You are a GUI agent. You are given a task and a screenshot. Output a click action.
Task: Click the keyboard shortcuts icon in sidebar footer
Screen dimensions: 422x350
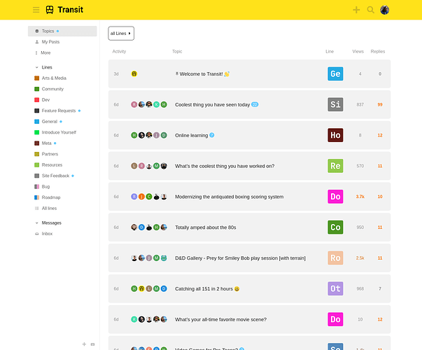pos(92,344)
